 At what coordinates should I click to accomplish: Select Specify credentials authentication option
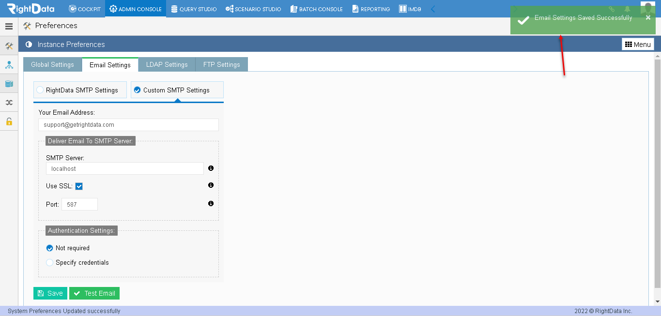[x=49, y=263]
